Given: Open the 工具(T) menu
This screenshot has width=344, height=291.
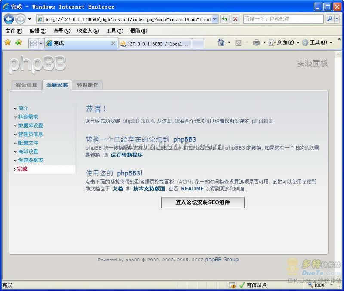Looking at the screenshot, I should (x=115, y=31).
